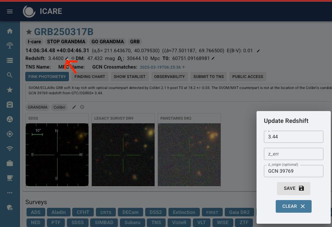Click the Colibri group chip
This screenshot has width=332, height=227.
[59, 107]
